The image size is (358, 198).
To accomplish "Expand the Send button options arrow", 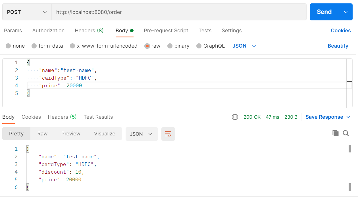I will click(x=346, y=12).
